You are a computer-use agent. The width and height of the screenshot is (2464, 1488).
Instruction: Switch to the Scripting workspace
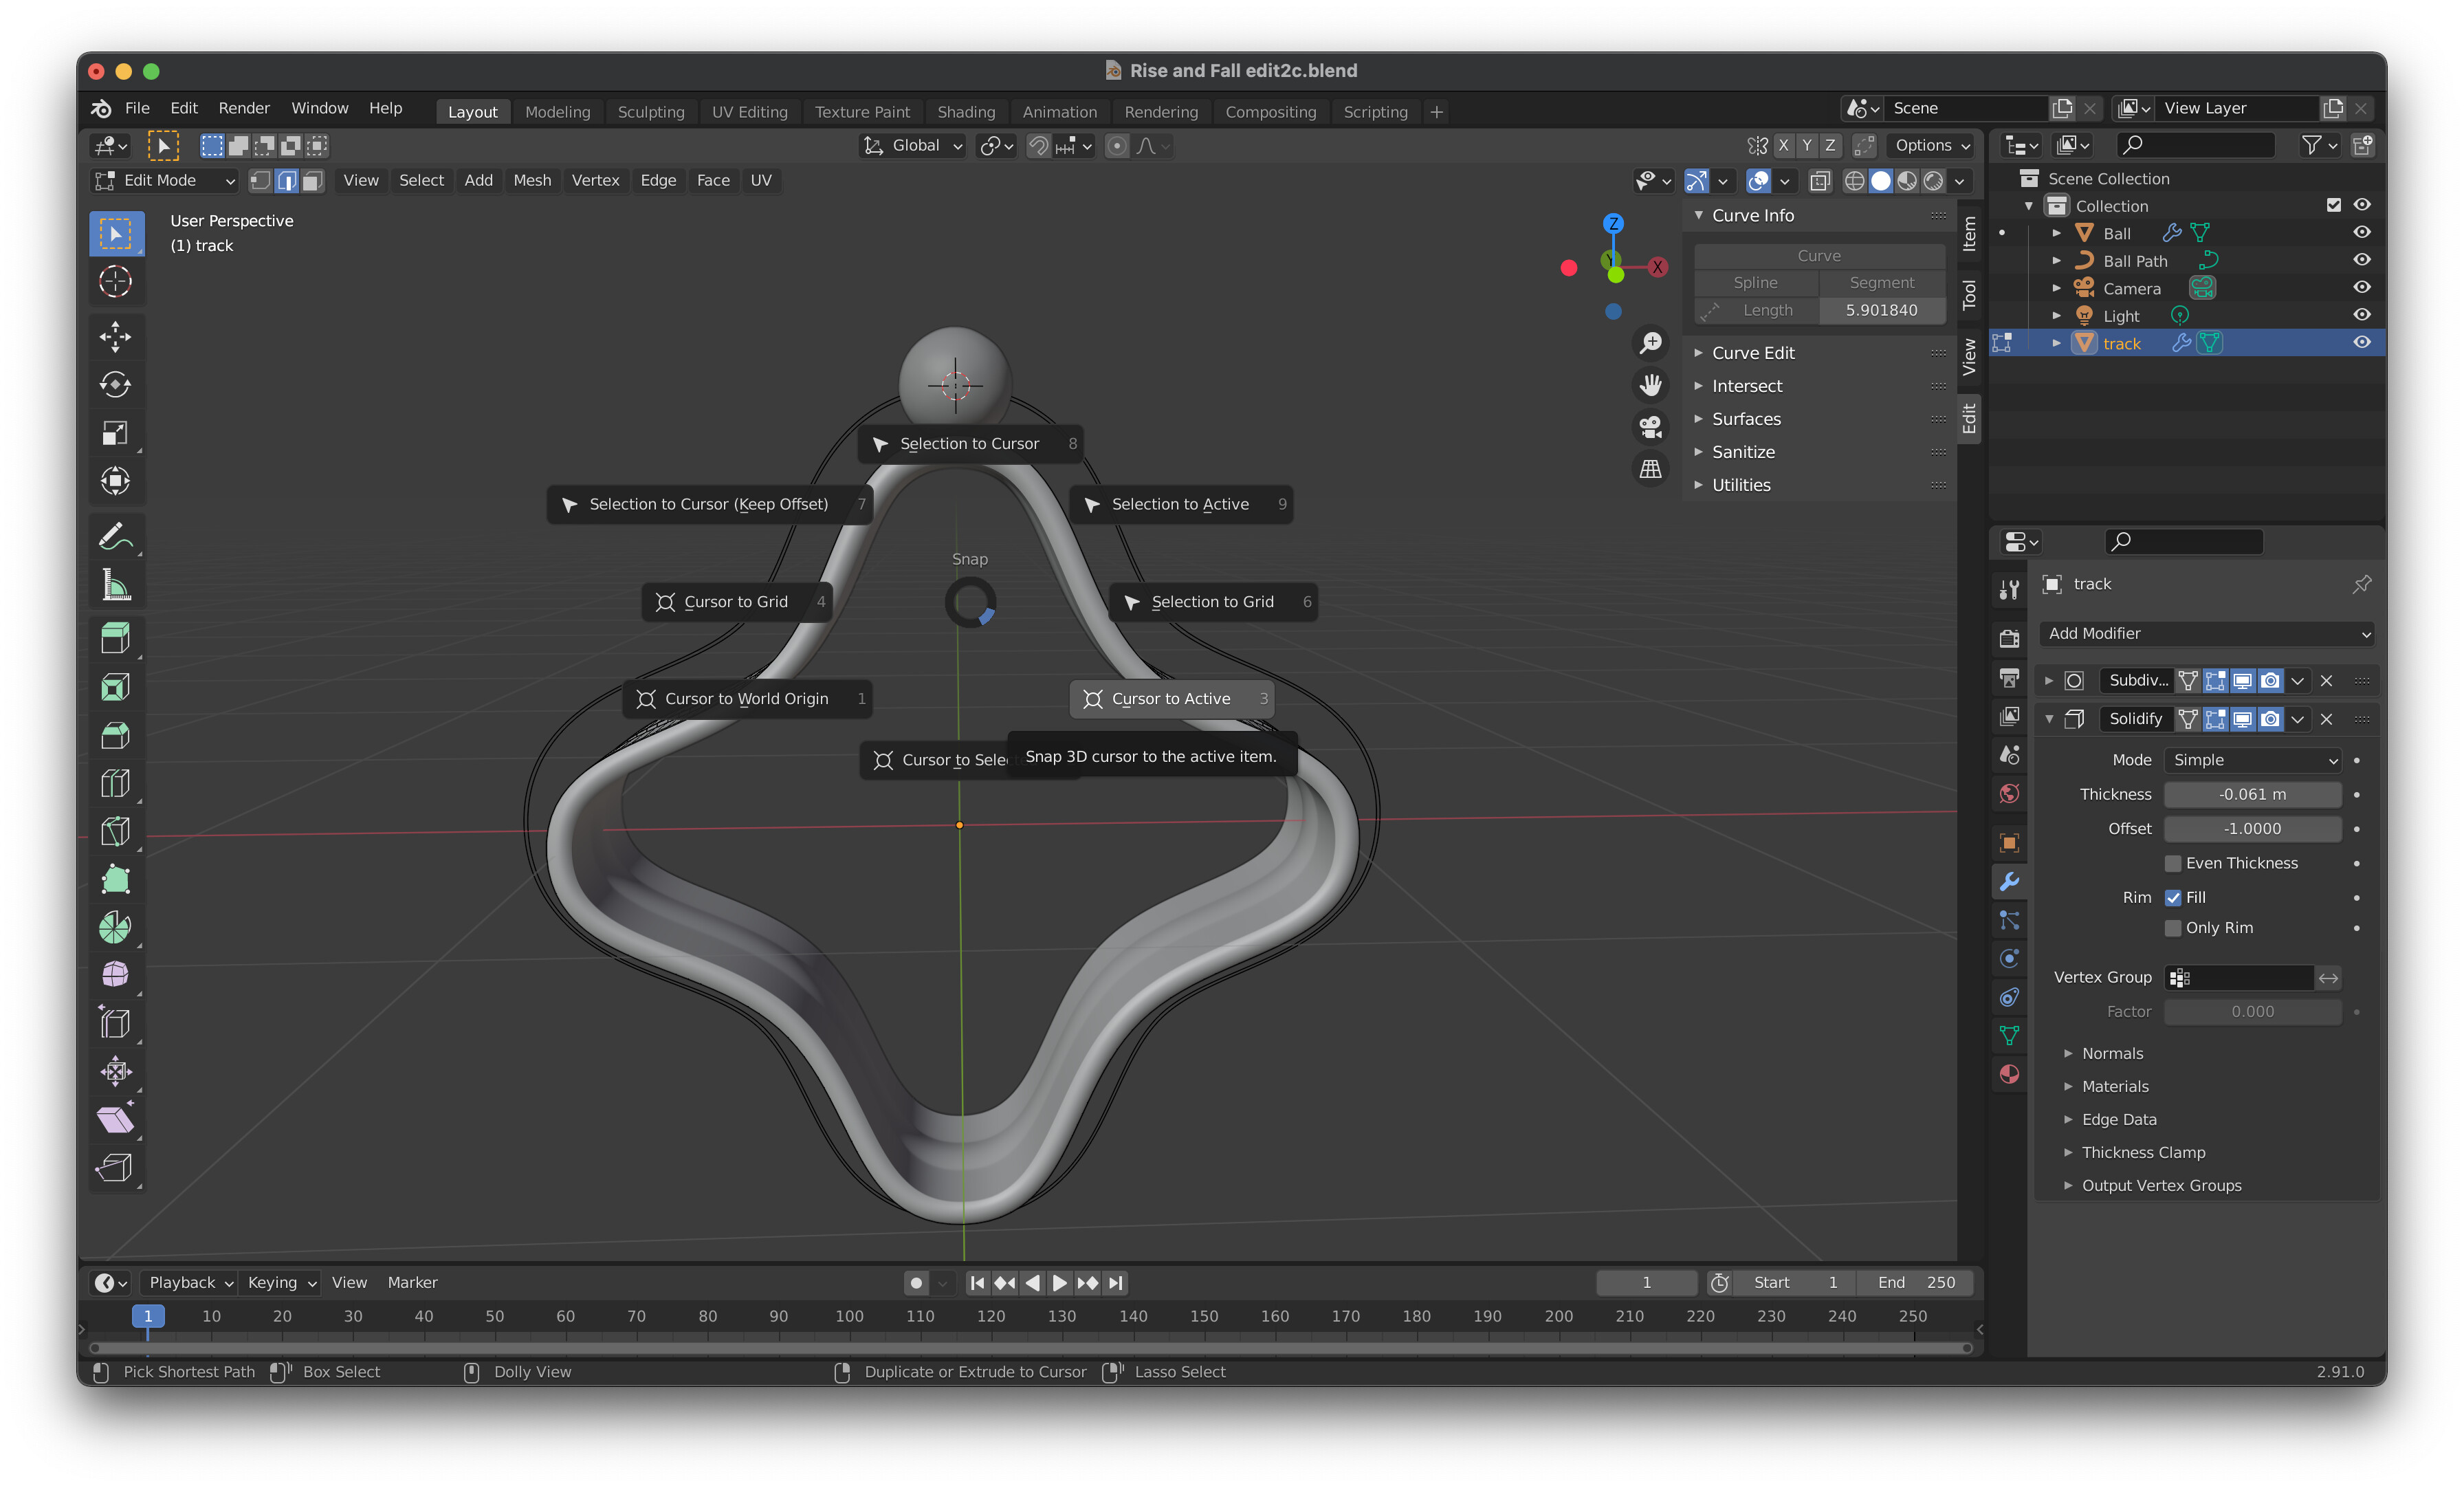pyautogui.click(x=1376, y=111)
